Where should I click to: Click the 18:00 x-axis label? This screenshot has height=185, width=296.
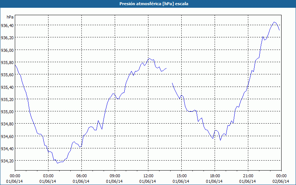215,176
